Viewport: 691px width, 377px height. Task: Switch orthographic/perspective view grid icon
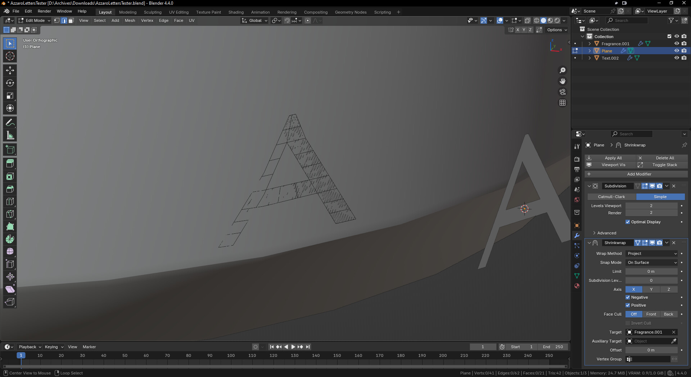[x=563, y=103]
